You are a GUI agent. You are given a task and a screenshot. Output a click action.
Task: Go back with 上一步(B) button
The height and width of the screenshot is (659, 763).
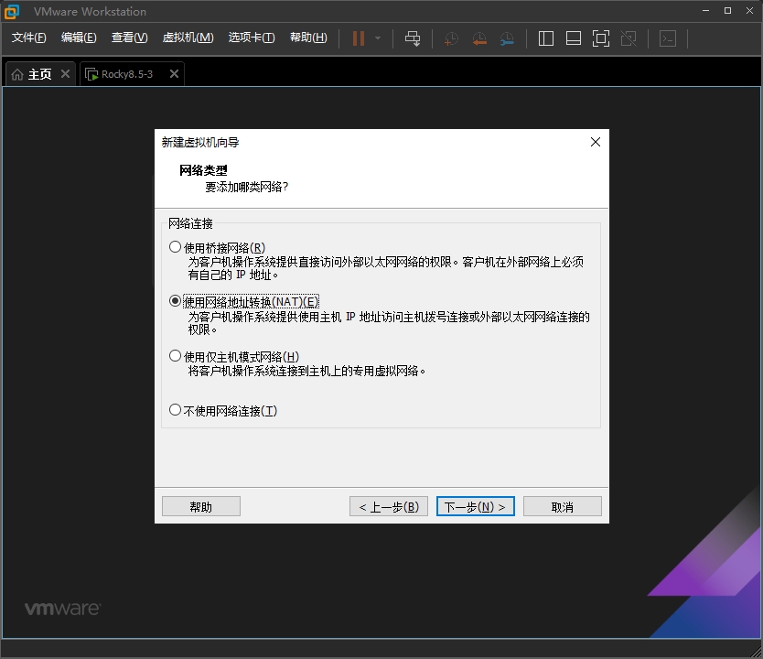(389, 507)
